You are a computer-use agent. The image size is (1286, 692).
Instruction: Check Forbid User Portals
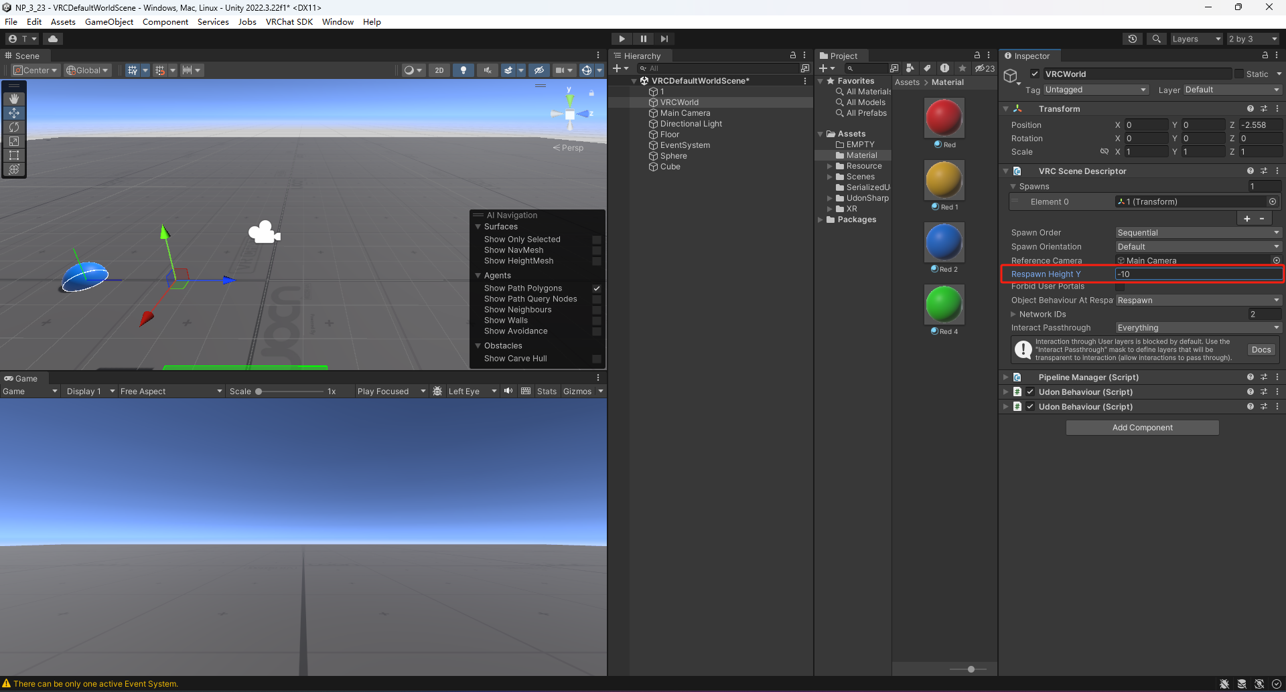click(1120, 287)
